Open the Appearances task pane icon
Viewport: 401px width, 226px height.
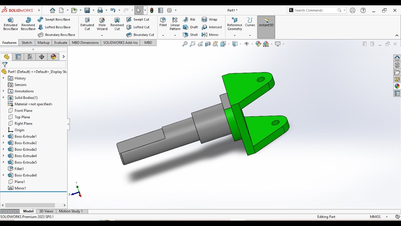tap(397, 86)
